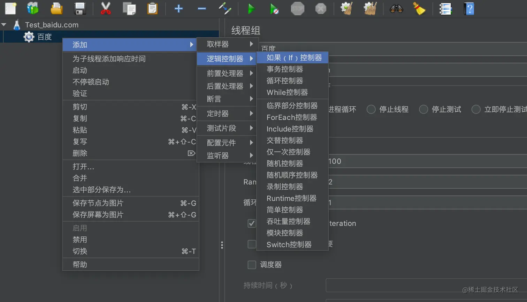This screenshot has height=302, width=527.
Task: Click the Start No Pauses toolbar icon
Action: pos(274,8)
